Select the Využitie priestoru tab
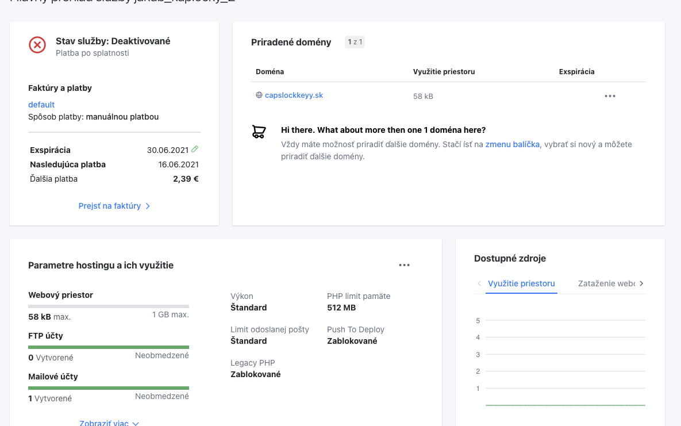This screenshot has width=681, height=426. pos(521,283)
